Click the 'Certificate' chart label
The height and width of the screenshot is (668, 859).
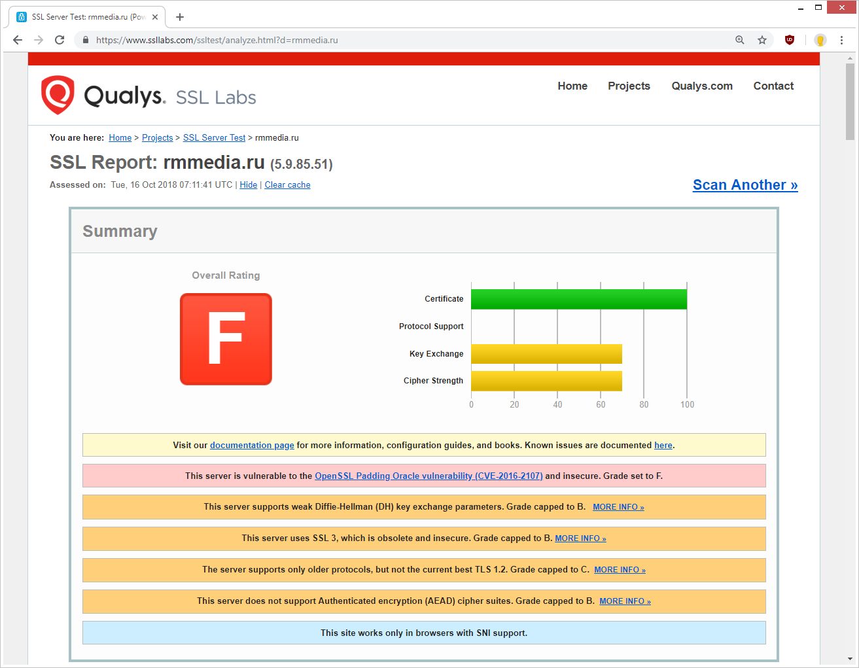pyautogui.click(x=444, y=299)
